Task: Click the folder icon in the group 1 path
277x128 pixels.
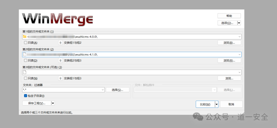Action: pos(25,37)
